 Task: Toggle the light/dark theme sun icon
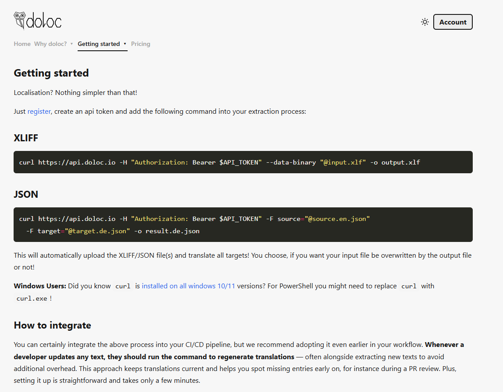tap(425, 22)
